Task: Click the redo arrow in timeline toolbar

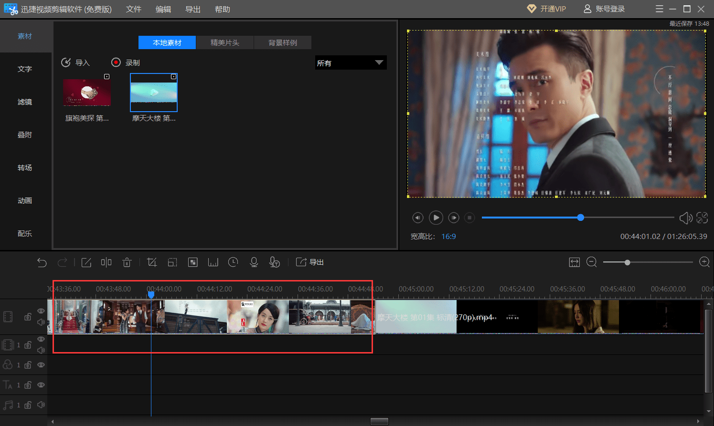Action: 62,262
